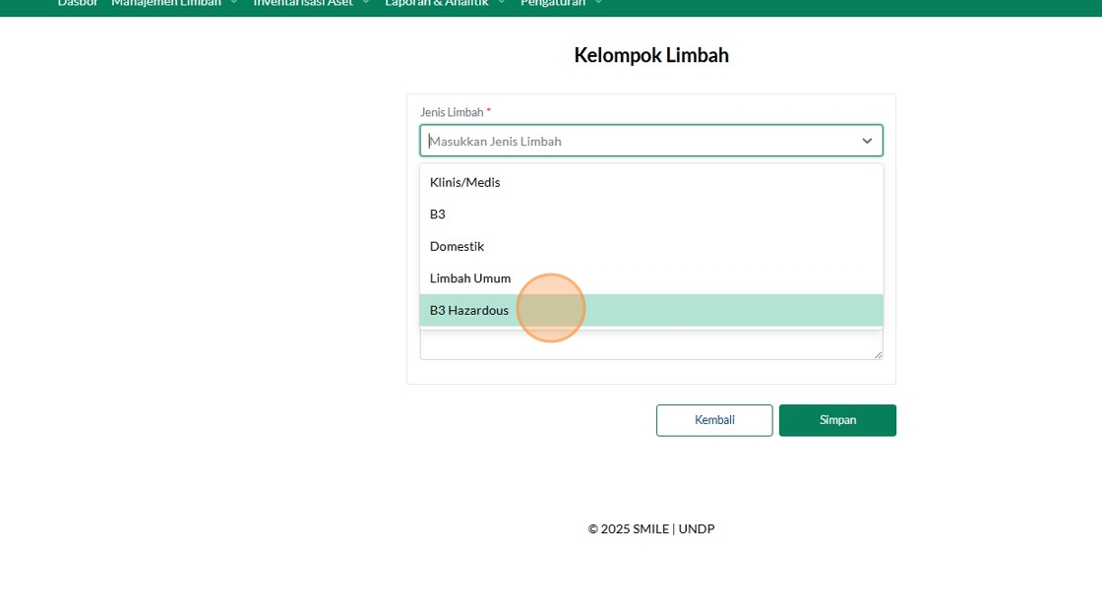Collapse the Jenis Limbah dropdown arrow
This screenshot has width=1102, height=616.
click(x=867, y=141)
